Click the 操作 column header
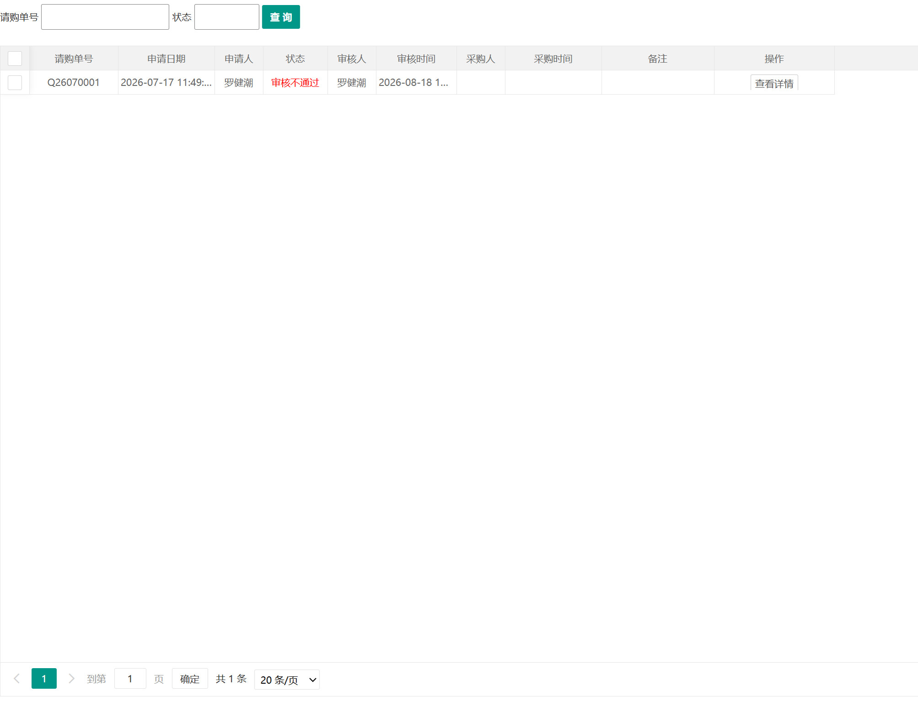 pyautogui.click(x=774, y=58)
